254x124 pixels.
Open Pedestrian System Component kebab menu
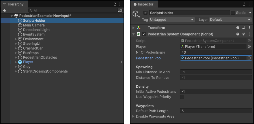[x=249, y=34]
